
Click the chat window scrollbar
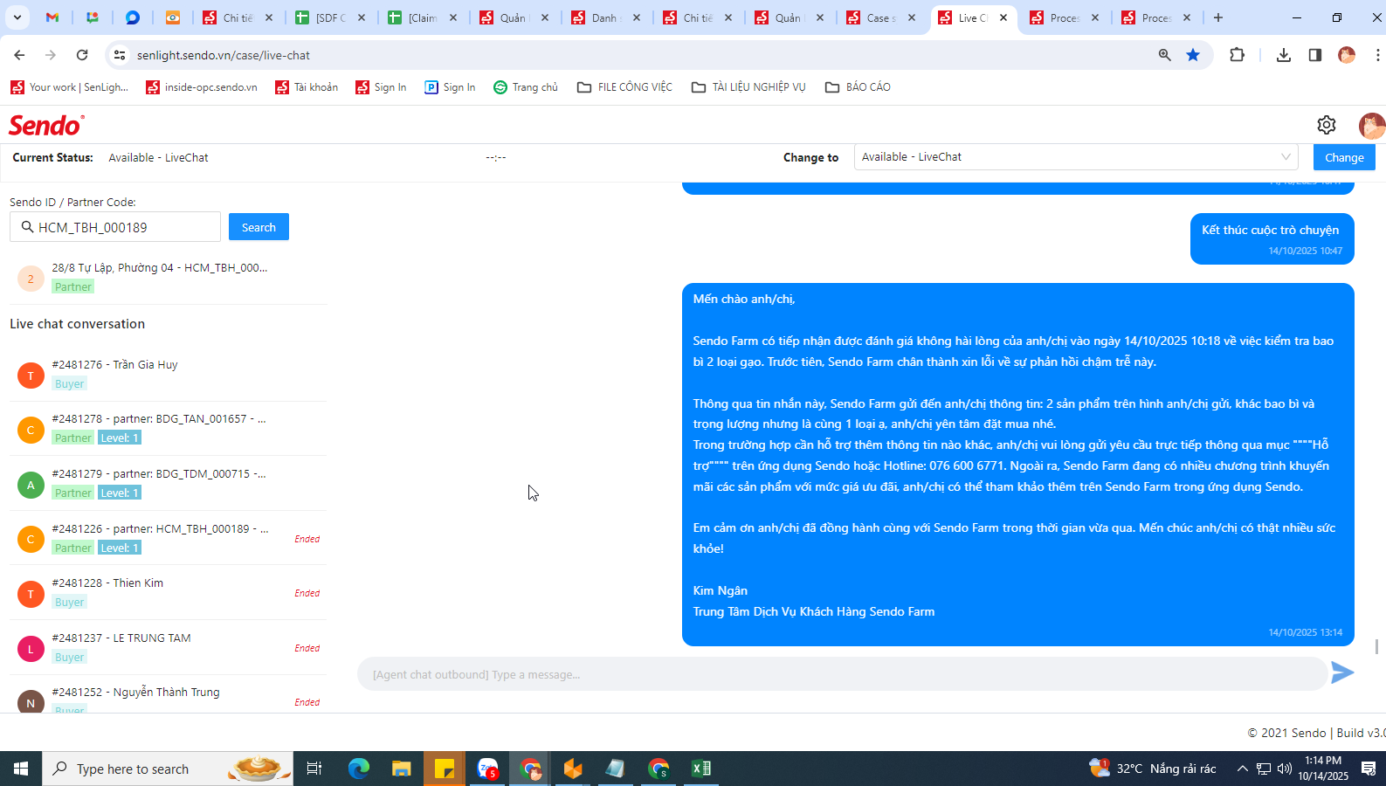pos(1377,646)
